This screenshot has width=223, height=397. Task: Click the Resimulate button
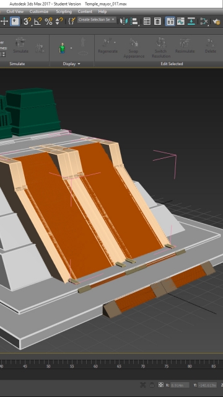click(185, 46)
